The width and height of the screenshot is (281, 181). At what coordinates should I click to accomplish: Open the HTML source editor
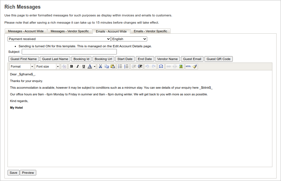188,66
